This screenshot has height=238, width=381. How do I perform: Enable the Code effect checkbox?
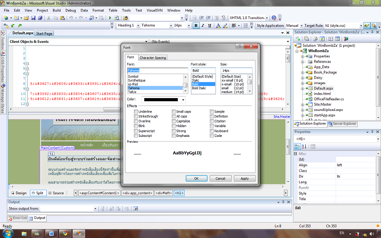(x=212, y=136)
